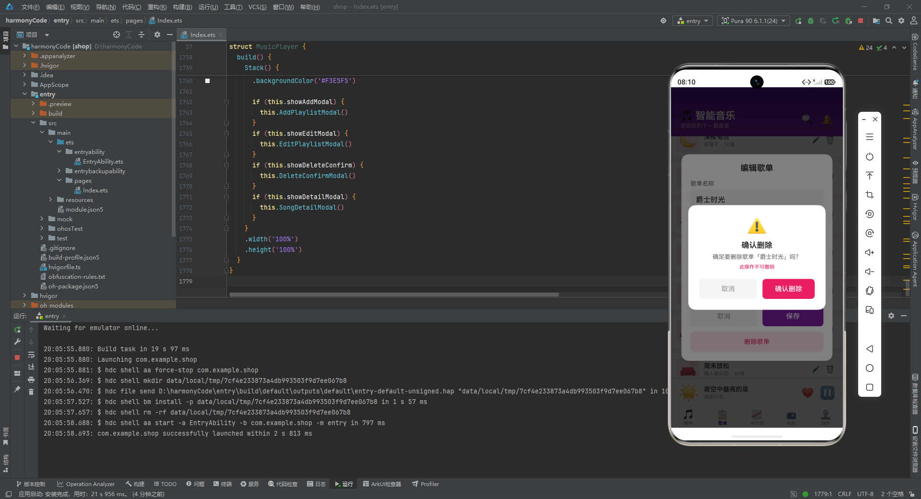Open the user account icon

tap(914, 21)
